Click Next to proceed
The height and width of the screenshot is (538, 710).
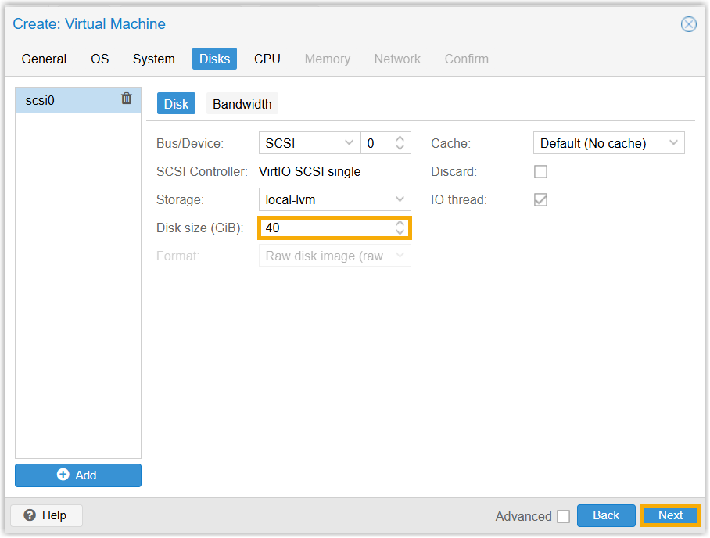tap(670, 515)
